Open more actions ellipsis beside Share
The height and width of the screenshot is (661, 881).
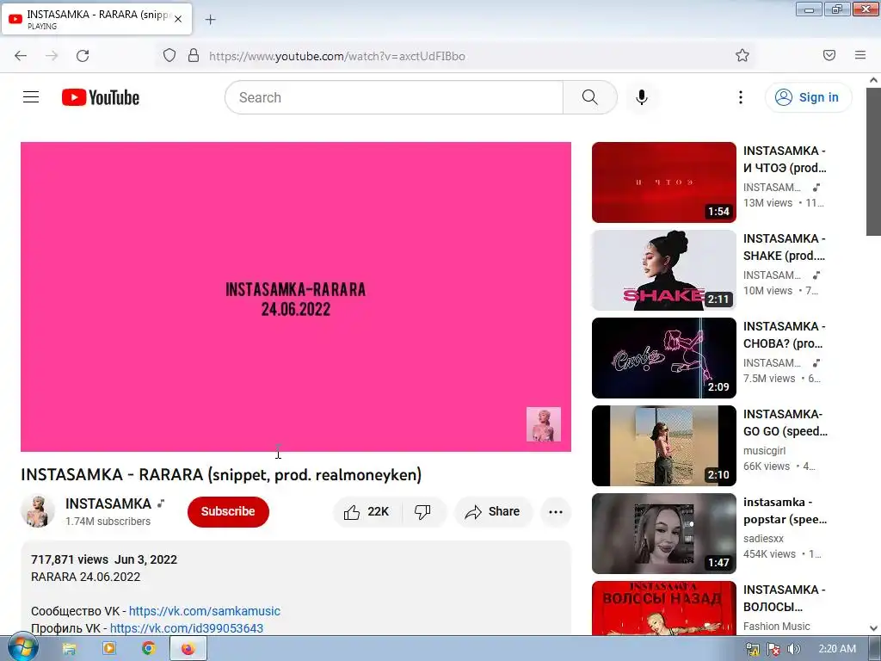point(556,511)
